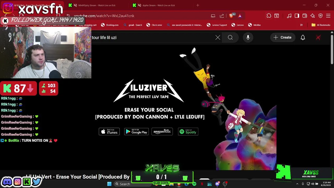
Task: Open Discord from the taskbar
Action: pos(217,184)
